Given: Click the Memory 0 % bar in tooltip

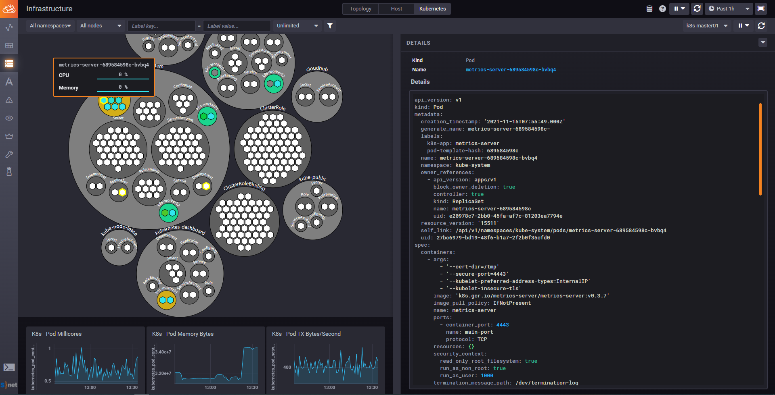Looking at the screenshot, I should (123, 88).
